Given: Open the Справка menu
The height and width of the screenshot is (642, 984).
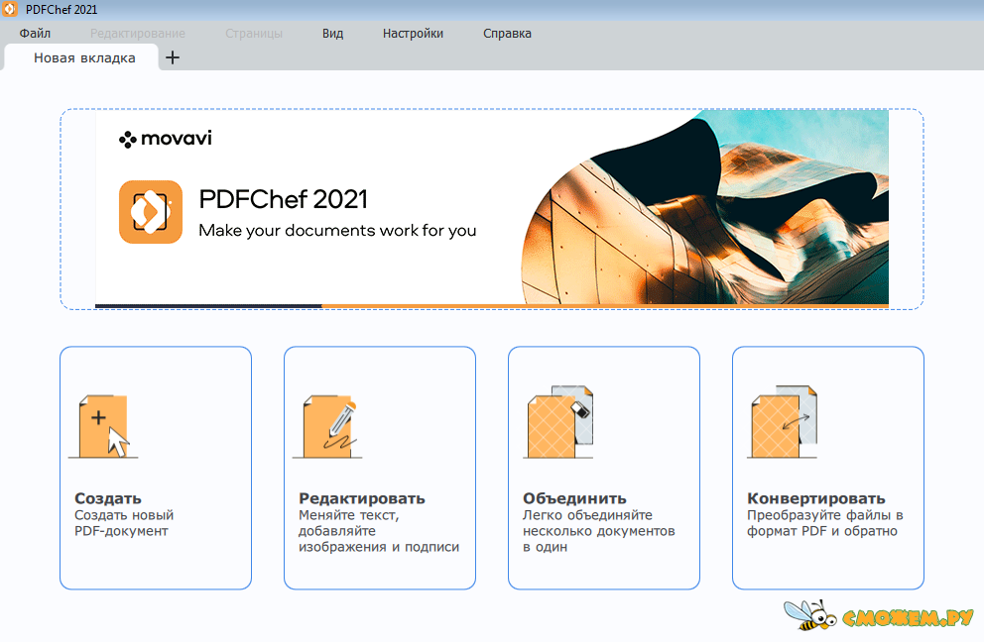Looking at the screenshot, I should click(507, 34).
